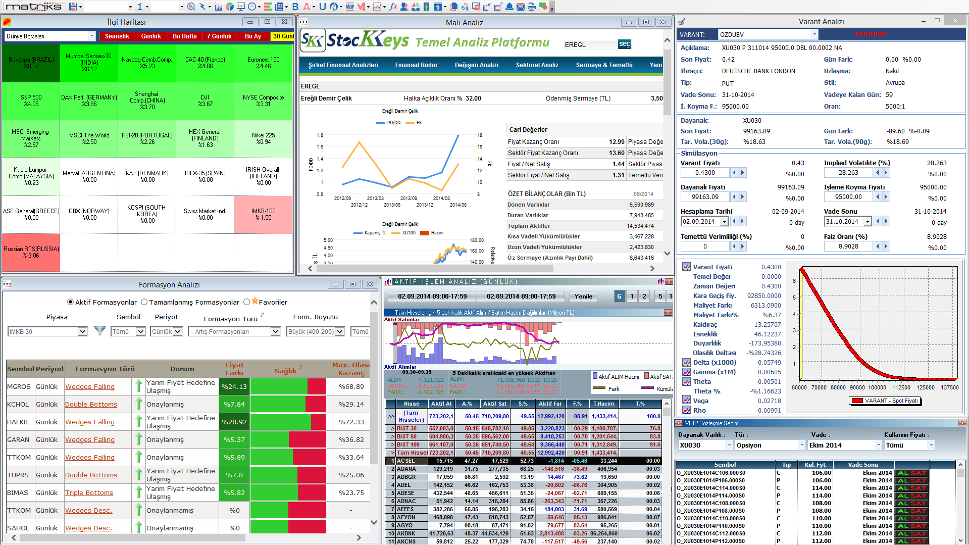
Task: Switch to the Finansal Radar tab
Action: [x=416, y=65]
